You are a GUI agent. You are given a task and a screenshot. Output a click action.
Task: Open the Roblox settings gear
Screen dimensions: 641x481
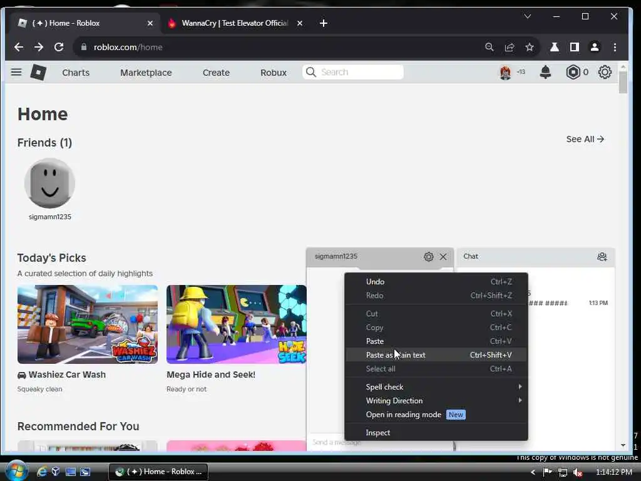pos(605,73)
